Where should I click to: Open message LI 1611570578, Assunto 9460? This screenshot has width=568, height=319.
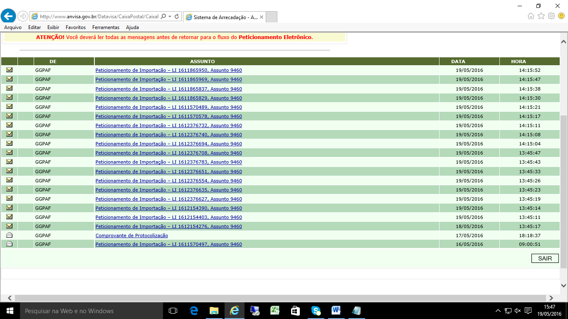(168, 116)
